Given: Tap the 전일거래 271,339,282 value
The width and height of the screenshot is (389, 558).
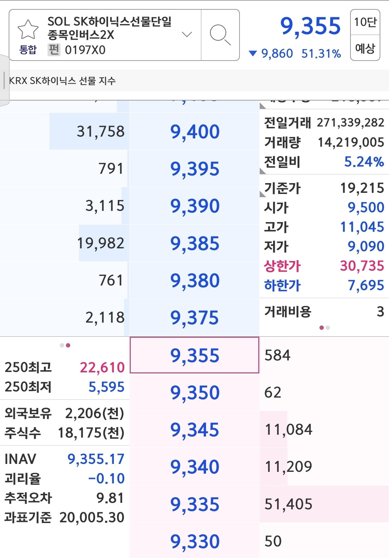Looking at the screenshot, I should [350, 123].
